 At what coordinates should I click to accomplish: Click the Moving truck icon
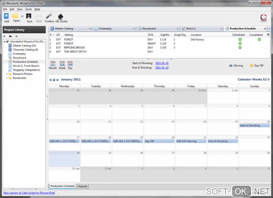click(231, 66)
